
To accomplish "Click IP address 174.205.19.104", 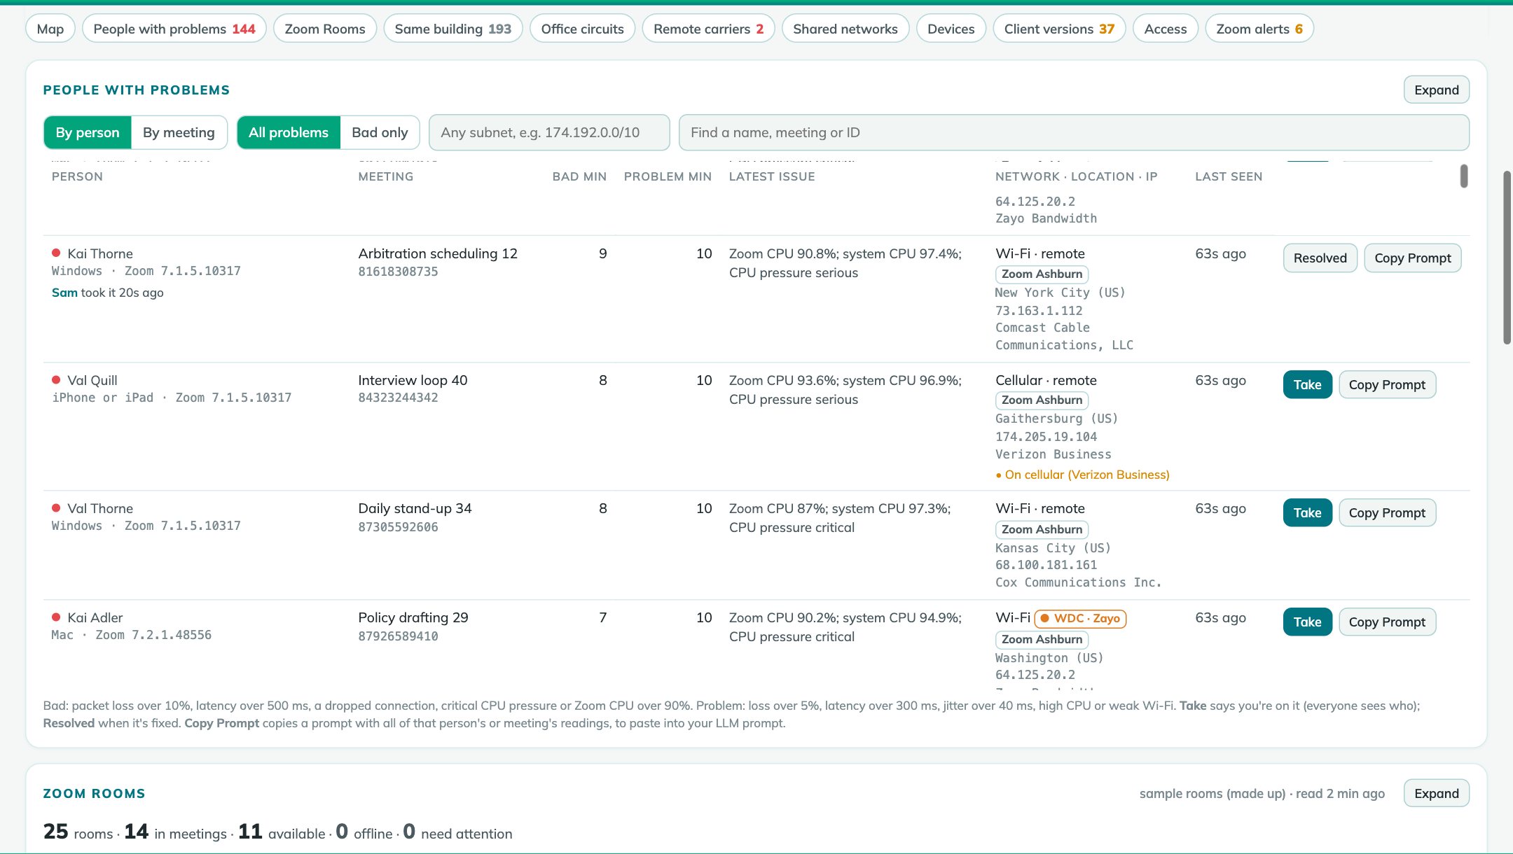I will pos(1046,437).
